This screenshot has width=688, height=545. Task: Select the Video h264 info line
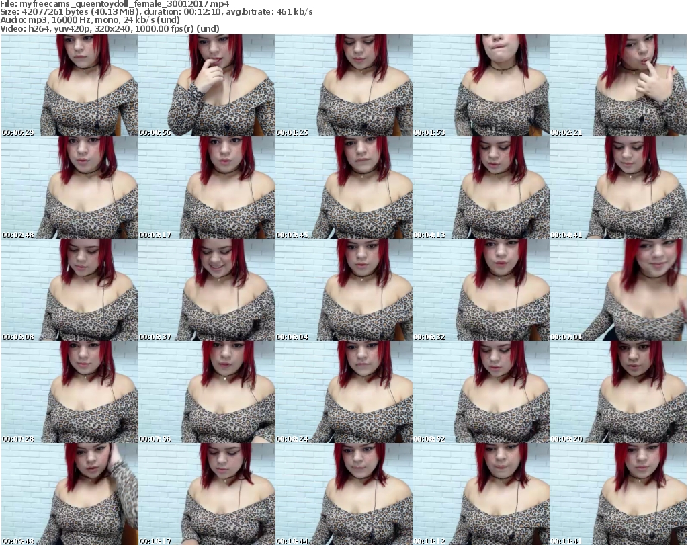tap(110, 28)
